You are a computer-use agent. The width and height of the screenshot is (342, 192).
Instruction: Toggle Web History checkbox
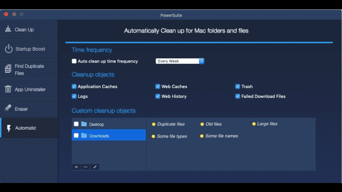coord(158,96)
